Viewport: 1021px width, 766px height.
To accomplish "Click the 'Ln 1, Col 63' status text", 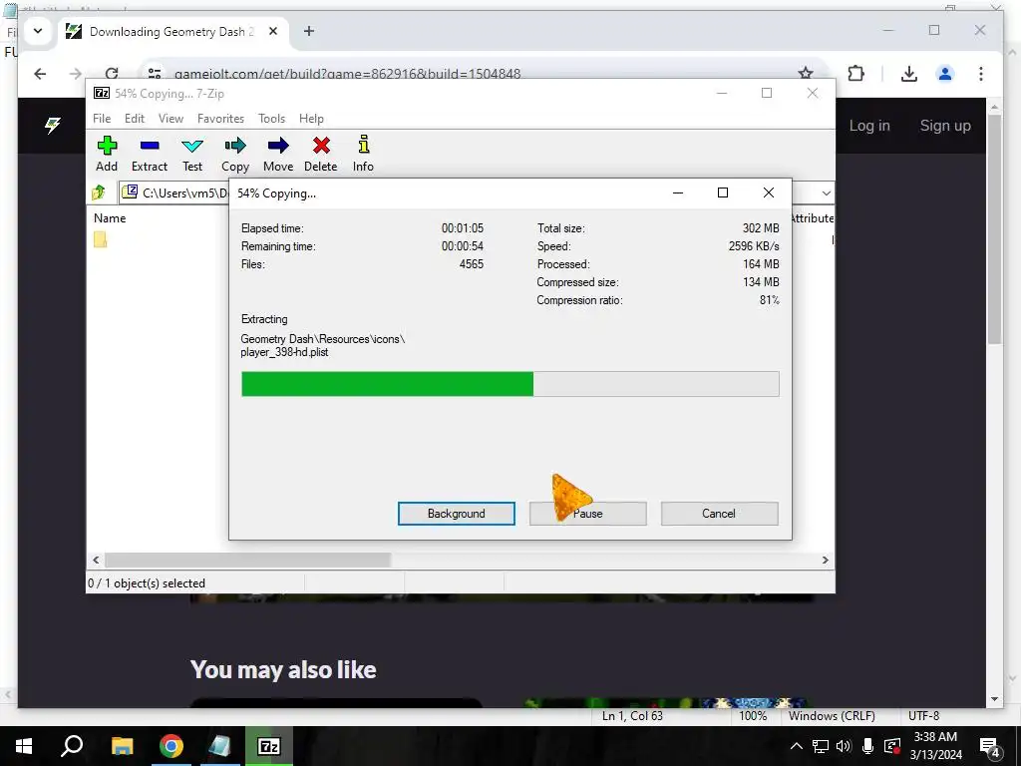I will pyautogui.click(x=632, y=716).
